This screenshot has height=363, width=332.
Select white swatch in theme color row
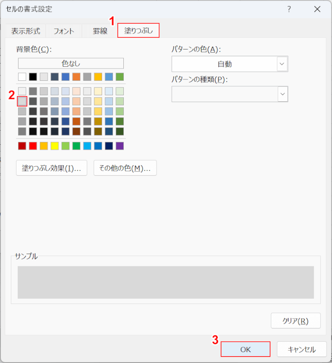coord(22,77)
